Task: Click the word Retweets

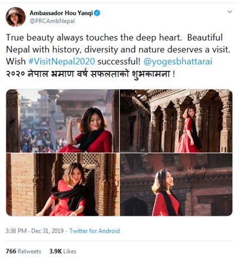Action: pyautogui.click(x=29, y=251)
